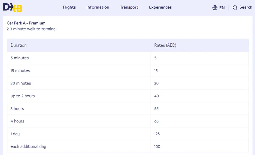This screenshot has height=155, width=255.
Task: Click the Search label in header
Action: (x=246, y=7)
